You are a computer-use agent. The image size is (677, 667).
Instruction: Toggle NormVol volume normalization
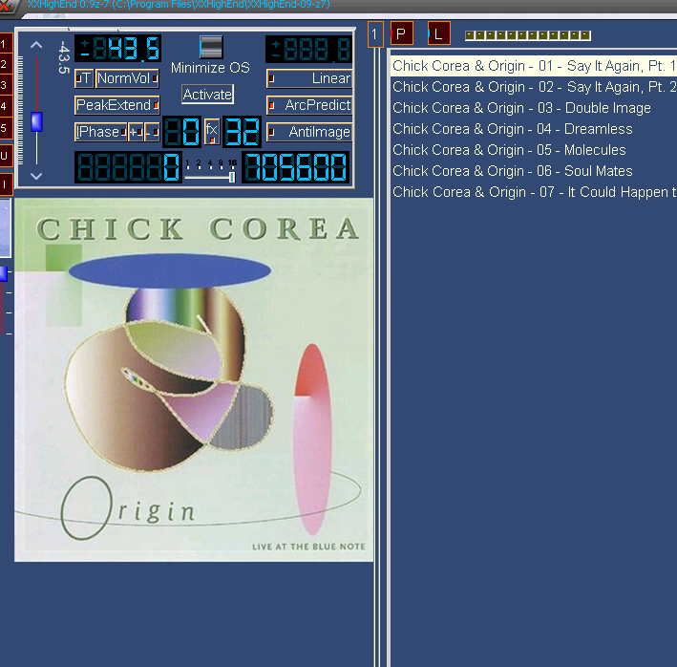(x=127, y=78)
